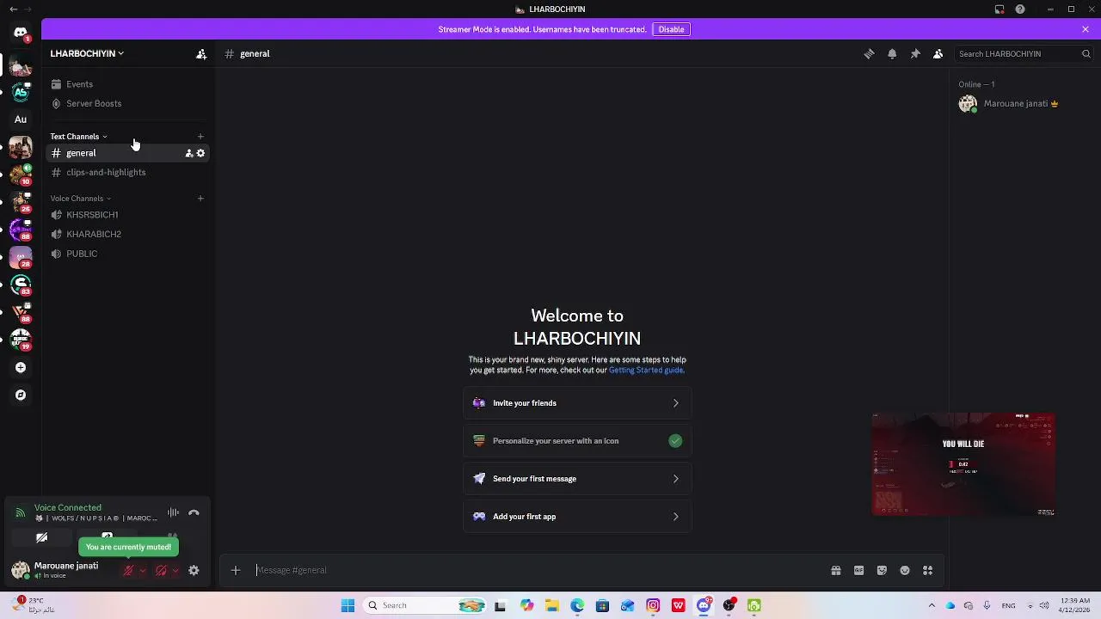Viewport: 1101px width, 619px height.
Task: Disable Streamer Mode button
Action: pyautogui.click(x=671, y=29)
